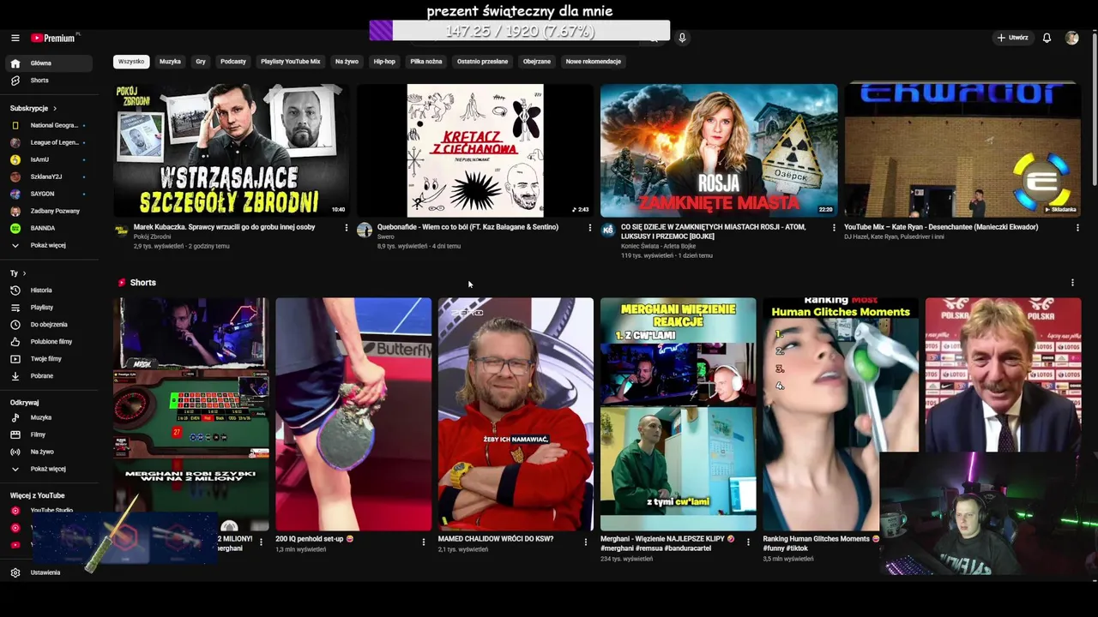This screenshot has width=1098, height=617.
Task: Play the Wstrząsające szczegóły zbrodni thumbnail
Action: point(232,150)
